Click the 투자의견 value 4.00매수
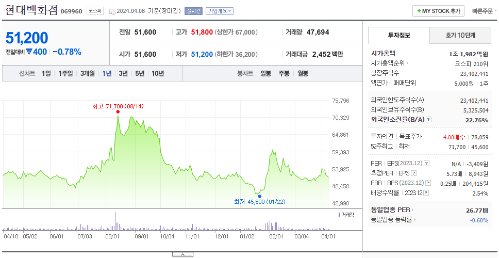The width and height of the screenshot is (499, 258). 454,138
